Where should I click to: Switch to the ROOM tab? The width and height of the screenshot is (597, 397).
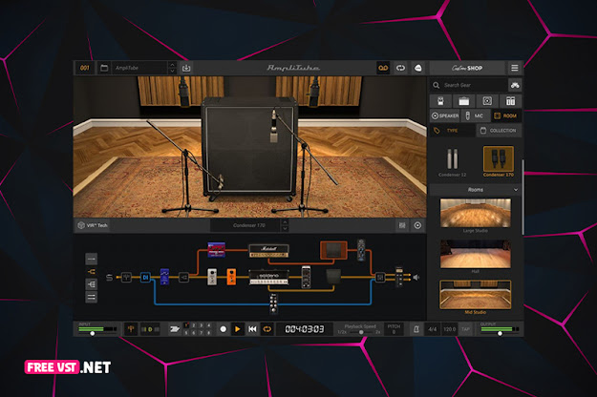pos(506,116)
